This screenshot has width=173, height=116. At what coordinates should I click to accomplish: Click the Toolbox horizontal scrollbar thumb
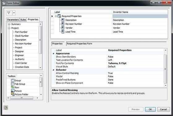point(22,98)
